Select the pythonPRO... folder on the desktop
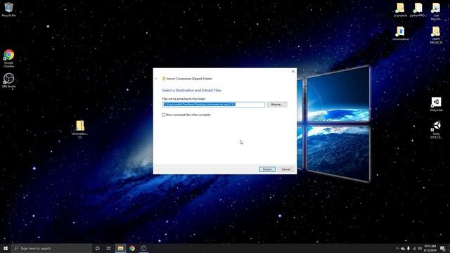The image size is (450, 253). [x=418, y=10]
